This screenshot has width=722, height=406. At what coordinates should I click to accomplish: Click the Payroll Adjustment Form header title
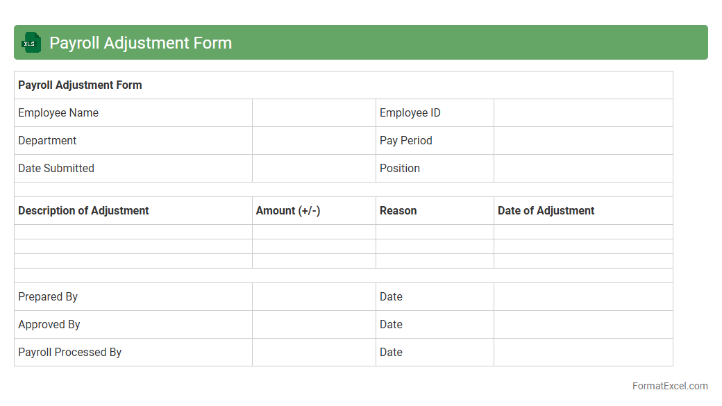140,43
